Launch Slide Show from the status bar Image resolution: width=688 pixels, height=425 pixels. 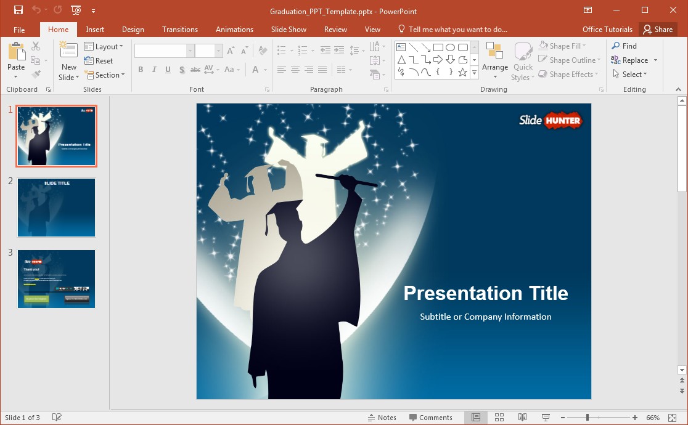click(x=546, y=417)
